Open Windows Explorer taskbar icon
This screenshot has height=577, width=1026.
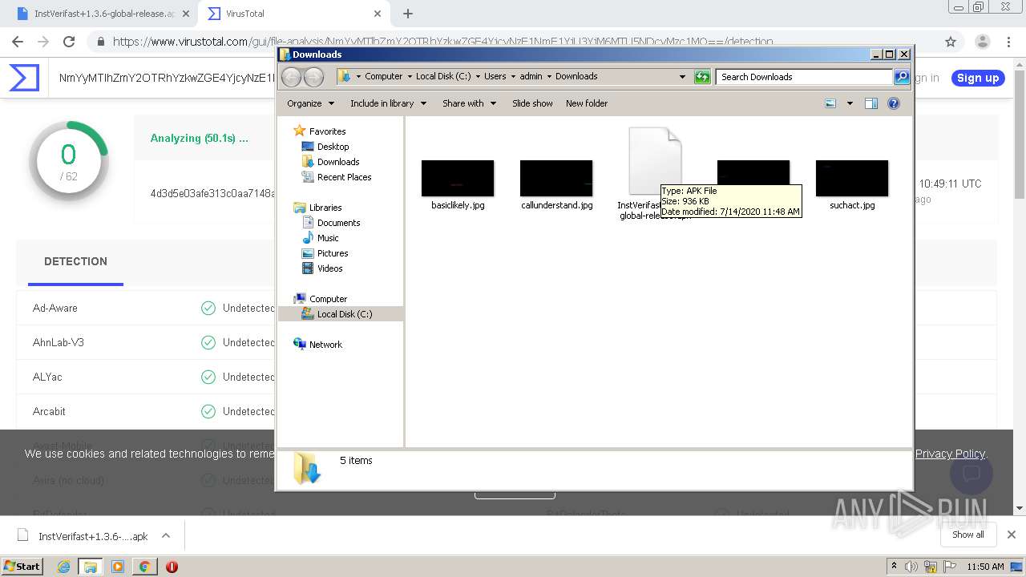(x=90, y=567)
